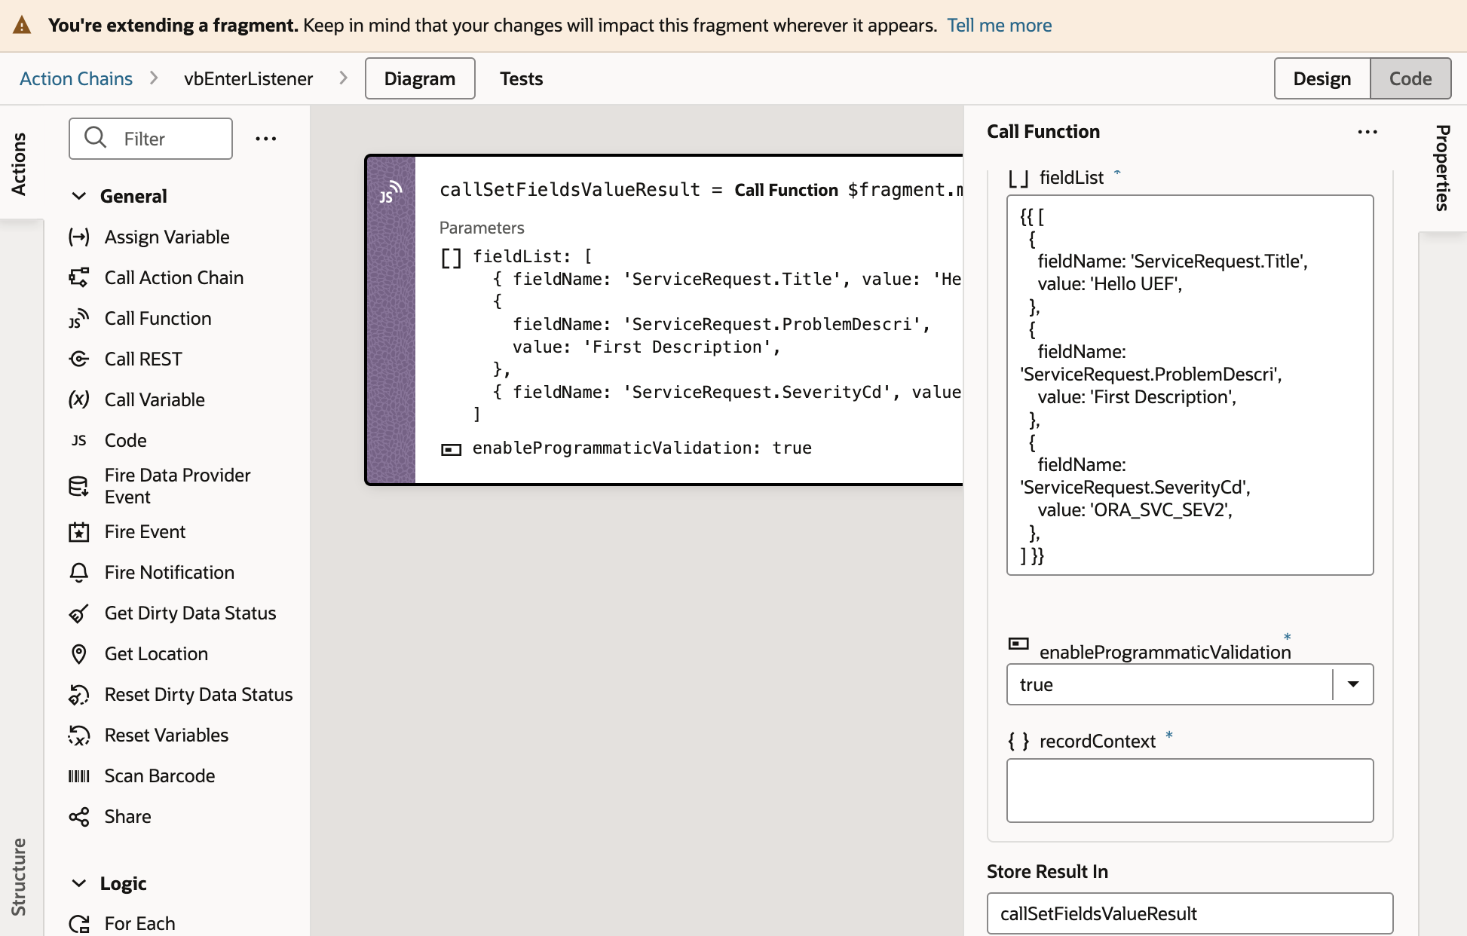This screenshot has height=936, width=1467.
Task: Switch to the Diagram tab
Action: click(x=420, y=78)
